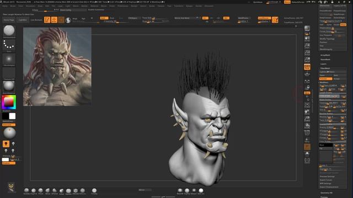Open the stroke type thumbnail
This screenshot has height=198, width=353.
click(9, 45)
